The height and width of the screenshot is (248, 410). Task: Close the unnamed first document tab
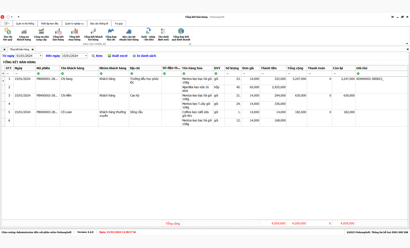click(4, 50)
